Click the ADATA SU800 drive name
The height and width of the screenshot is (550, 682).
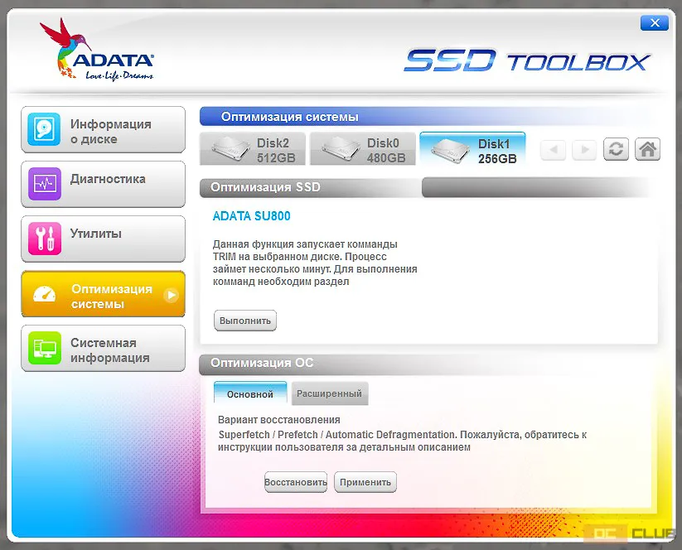251,216
